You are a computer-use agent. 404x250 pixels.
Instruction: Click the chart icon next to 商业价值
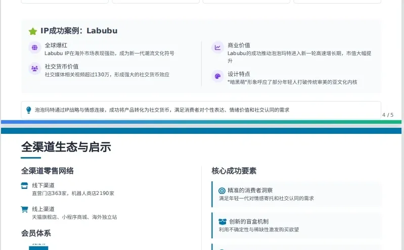click(218, 47)
